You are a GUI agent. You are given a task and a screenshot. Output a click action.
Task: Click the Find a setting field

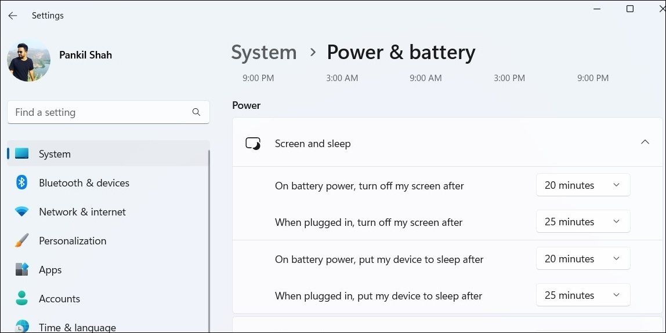click(x=99, y=112)
